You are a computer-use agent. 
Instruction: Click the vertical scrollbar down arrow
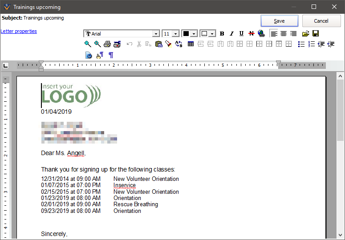[341, 235]
